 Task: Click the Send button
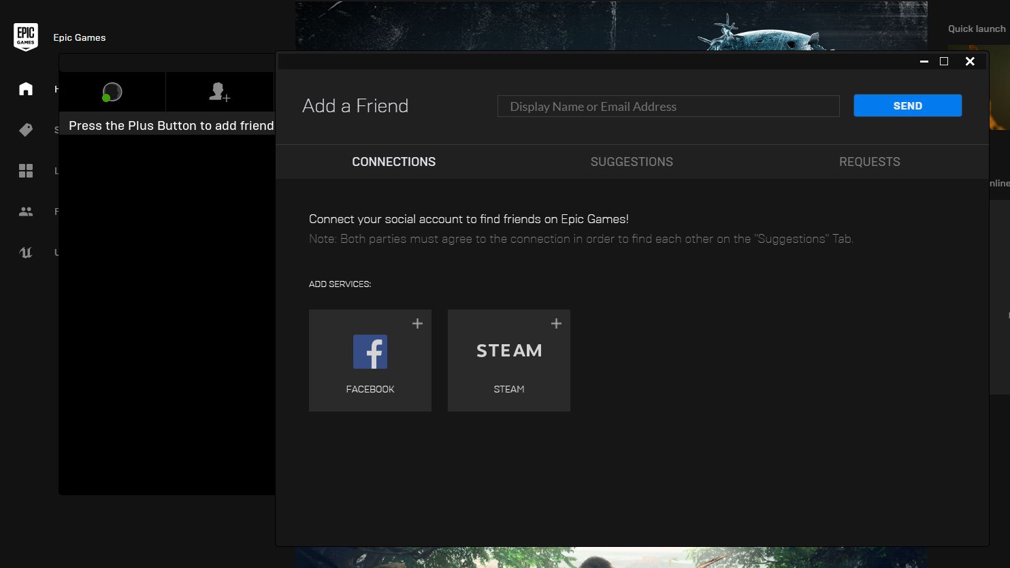coord(908,105)
